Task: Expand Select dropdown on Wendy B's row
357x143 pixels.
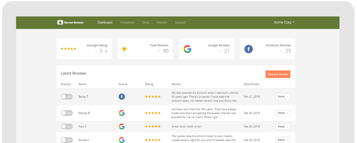Action: click(x=283, y=113)
